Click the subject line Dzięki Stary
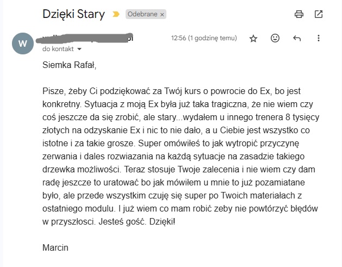This screenshot has height=267, width=342. (73, 14)
